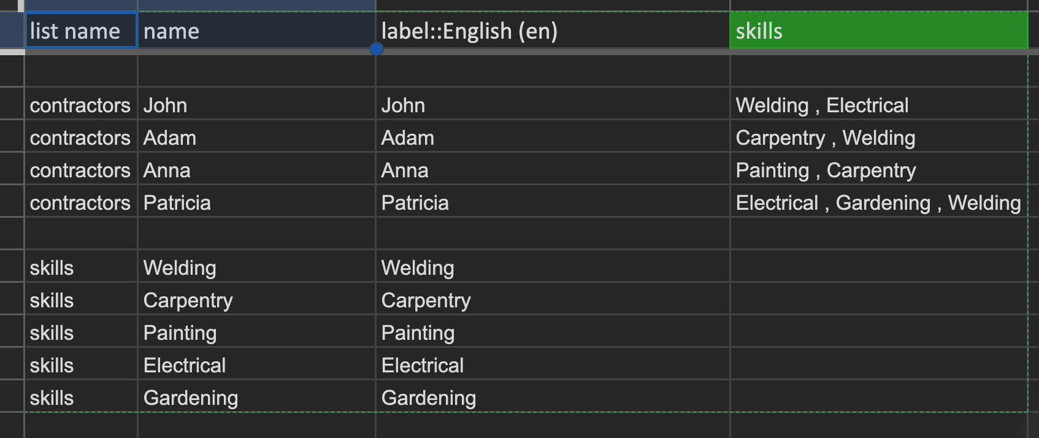Viewport: 1039px width, 438px height.
Task: Select John's skills cell 'Welding , Electrical'
Action: pos(879,104)
